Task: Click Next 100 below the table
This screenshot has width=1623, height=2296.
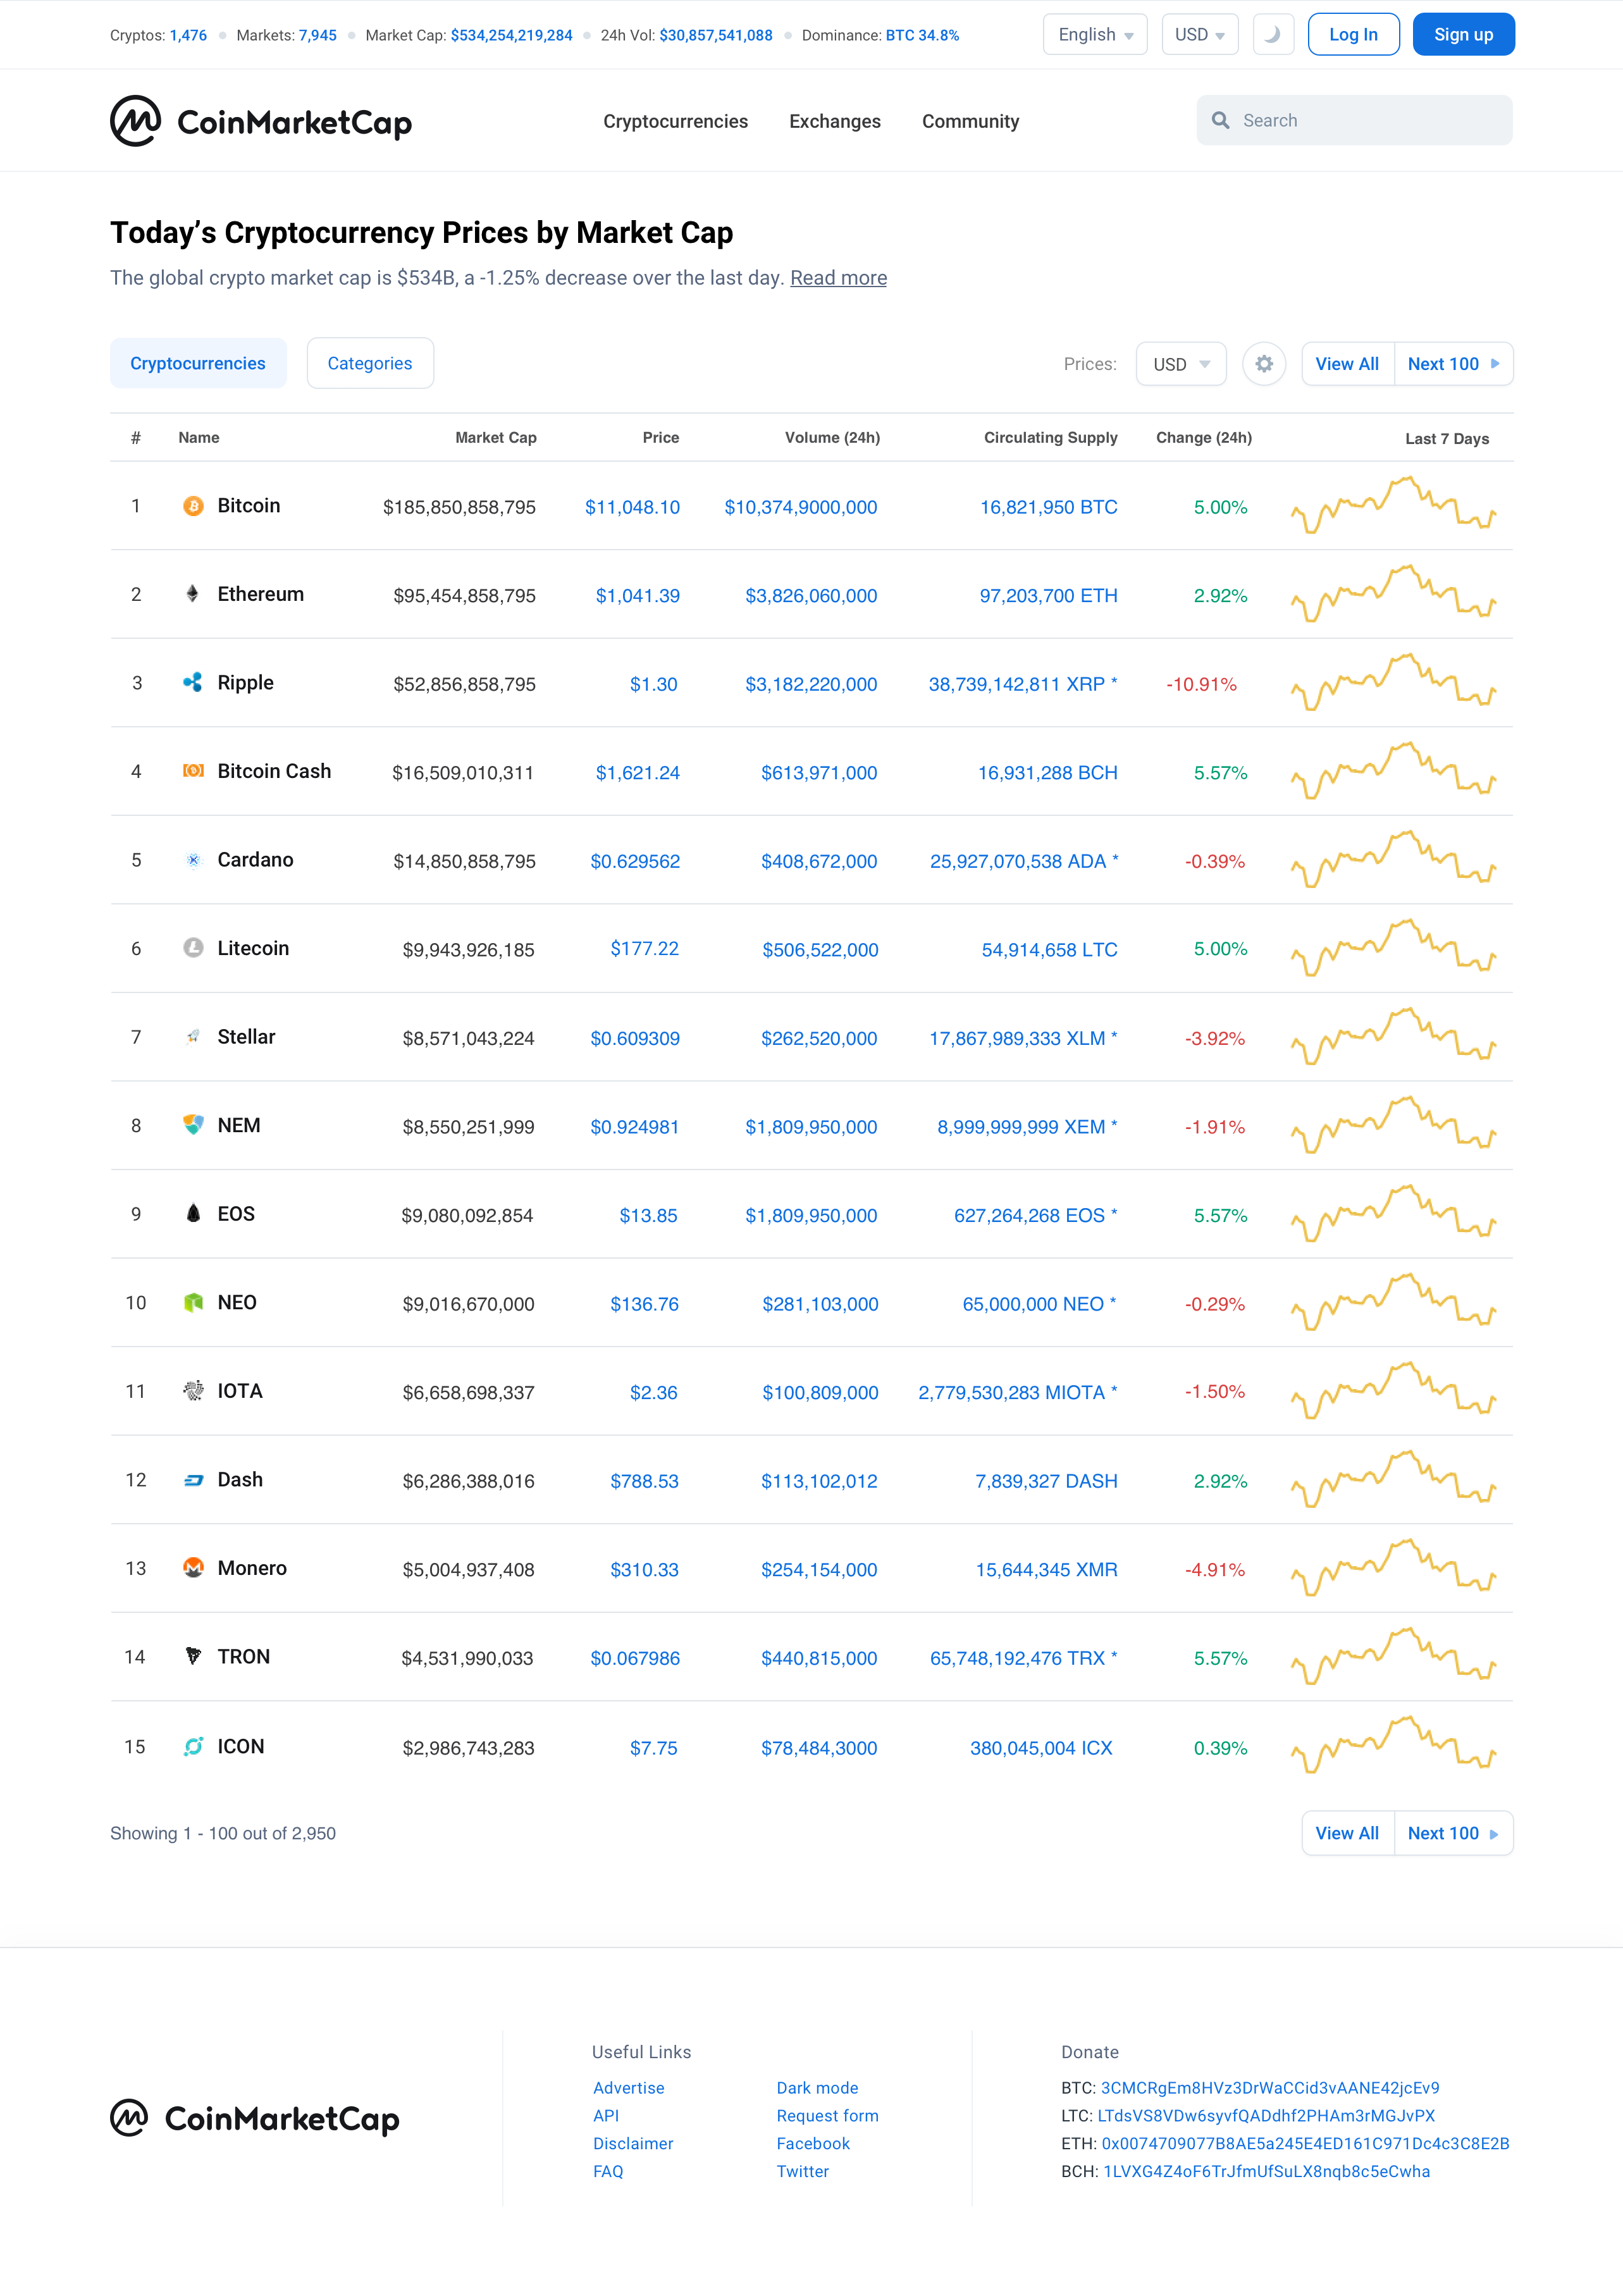Action: tap(1453, 1833)
